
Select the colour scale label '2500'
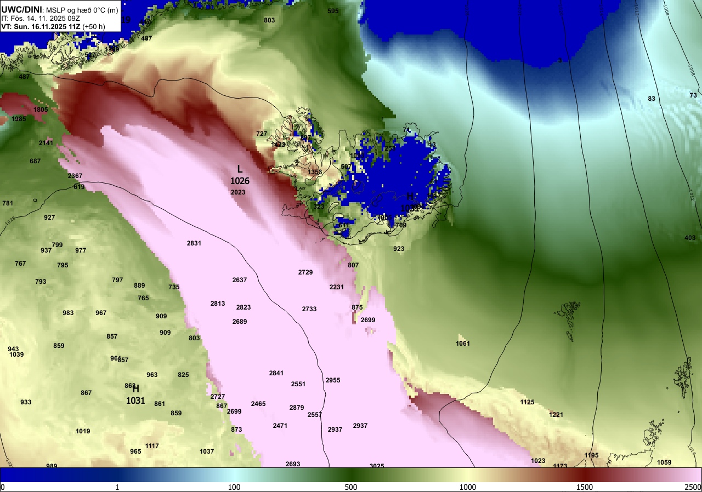[x=692, y=487]
